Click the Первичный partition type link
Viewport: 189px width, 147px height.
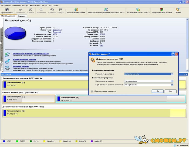(57, 32)
